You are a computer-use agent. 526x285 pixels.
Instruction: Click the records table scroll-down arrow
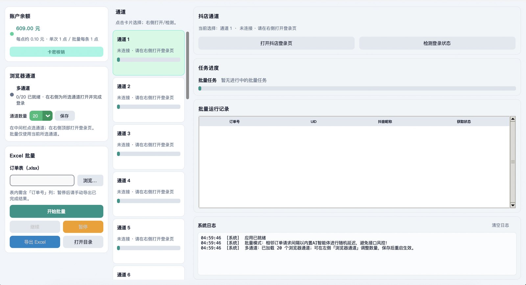(x=513, y=205)
